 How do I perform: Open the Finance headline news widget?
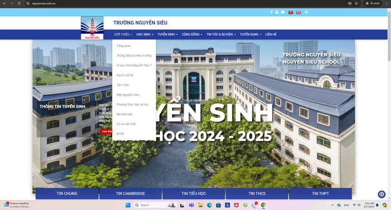[16, 205]
